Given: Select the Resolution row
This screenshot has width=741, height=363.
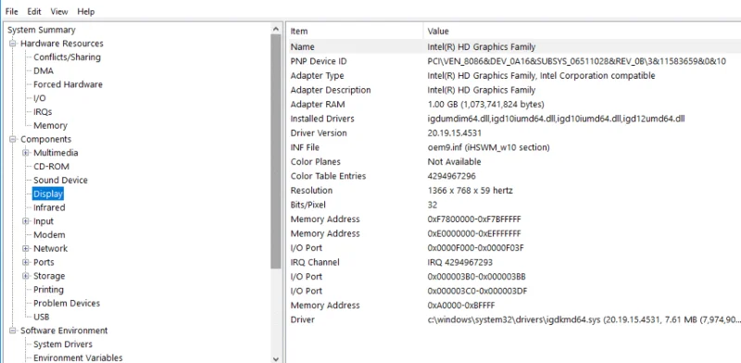Looking at the screenshot, I should coord(514,191).
